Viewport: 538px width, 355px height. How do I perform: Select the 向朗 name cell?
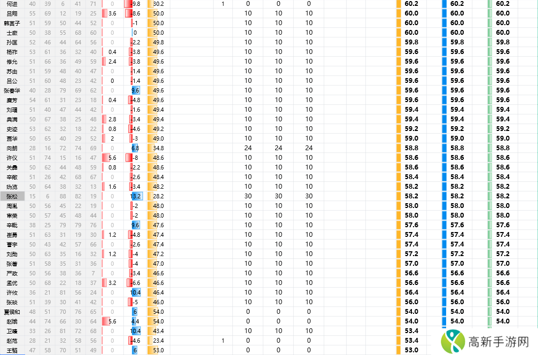[12, 148]
